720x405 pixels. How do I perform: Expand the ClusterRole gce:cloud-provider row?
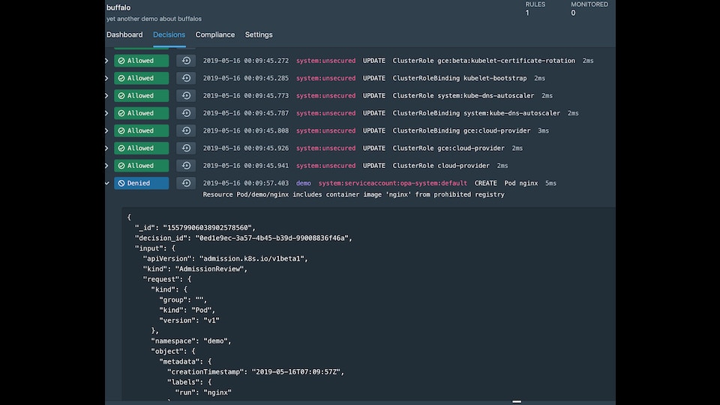[107, 148]
